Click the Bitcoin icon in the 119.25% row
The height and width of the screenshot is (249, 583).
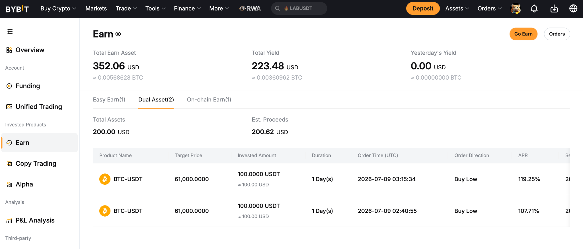point(105,179)
